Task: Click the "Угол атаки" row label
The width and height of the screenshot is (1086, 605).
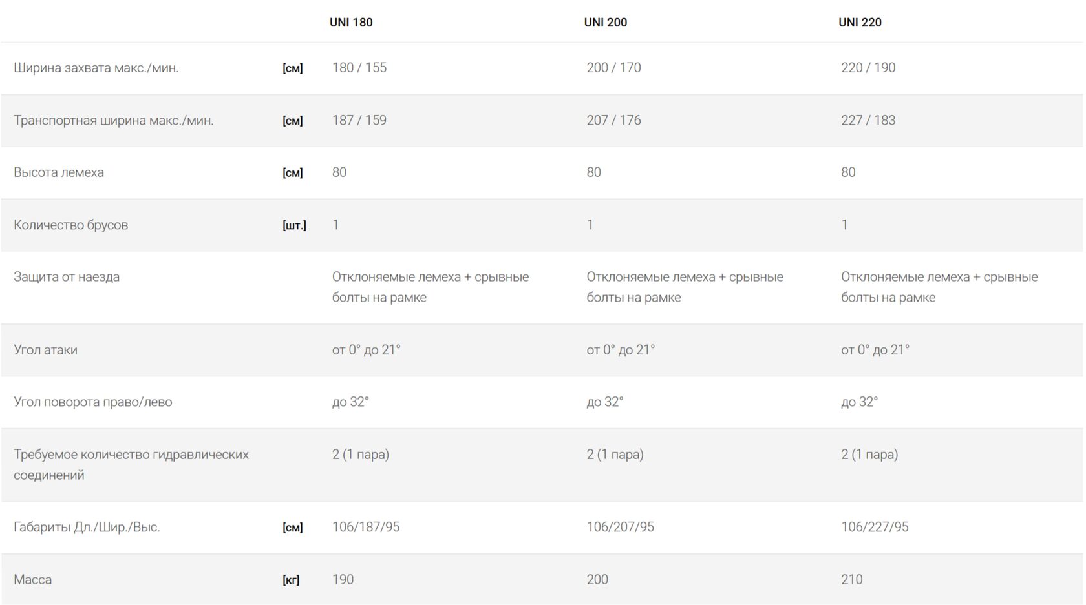Action: pos(45,350)
